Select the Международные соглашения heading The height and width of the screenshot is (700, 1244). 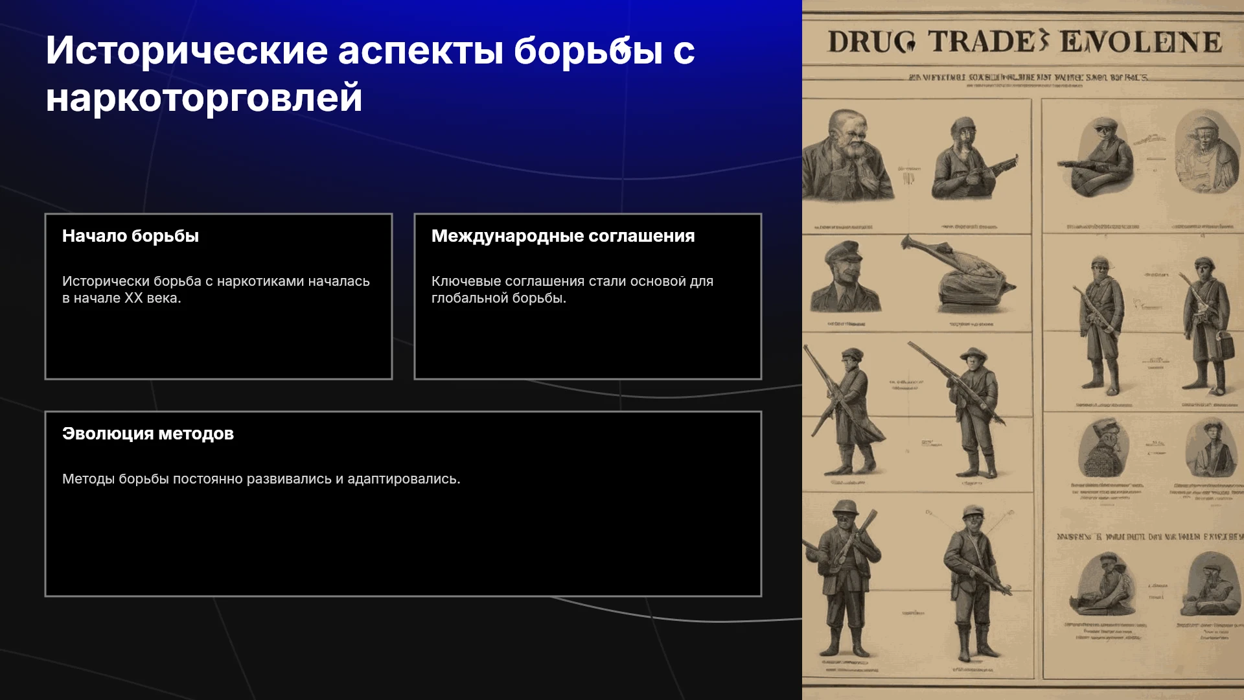pos(562,236)
